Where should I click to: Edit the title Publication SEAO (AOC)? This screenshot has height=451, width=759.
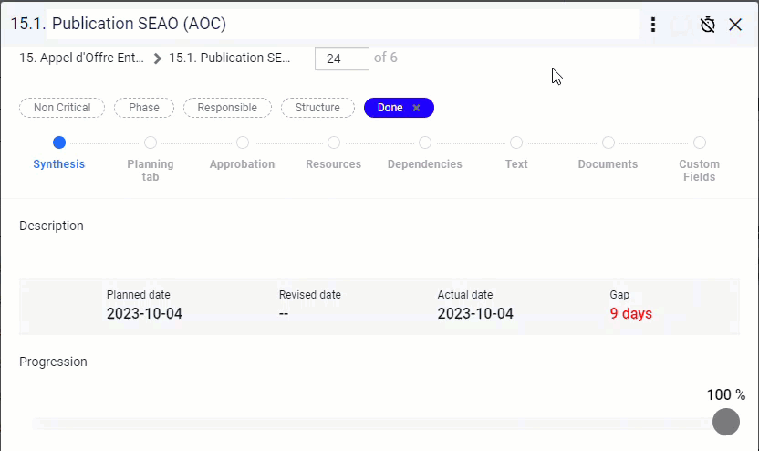click(x=343, y=24)
